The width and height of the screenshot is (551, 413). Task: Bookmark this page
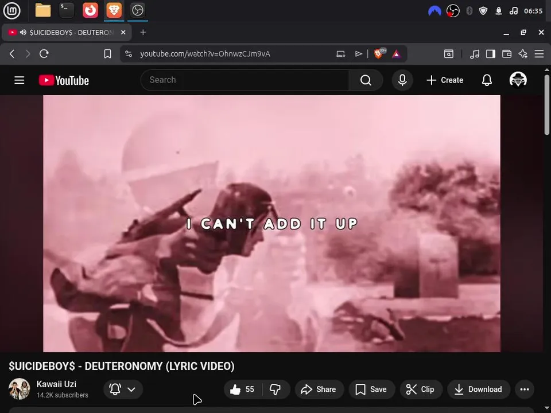pos(107,54)
